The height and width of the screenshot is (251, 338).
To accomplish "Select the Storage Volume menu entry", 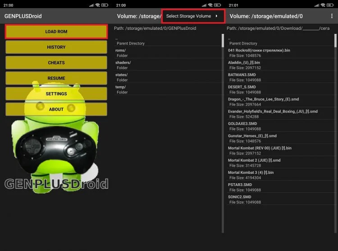I will [193, 16].
